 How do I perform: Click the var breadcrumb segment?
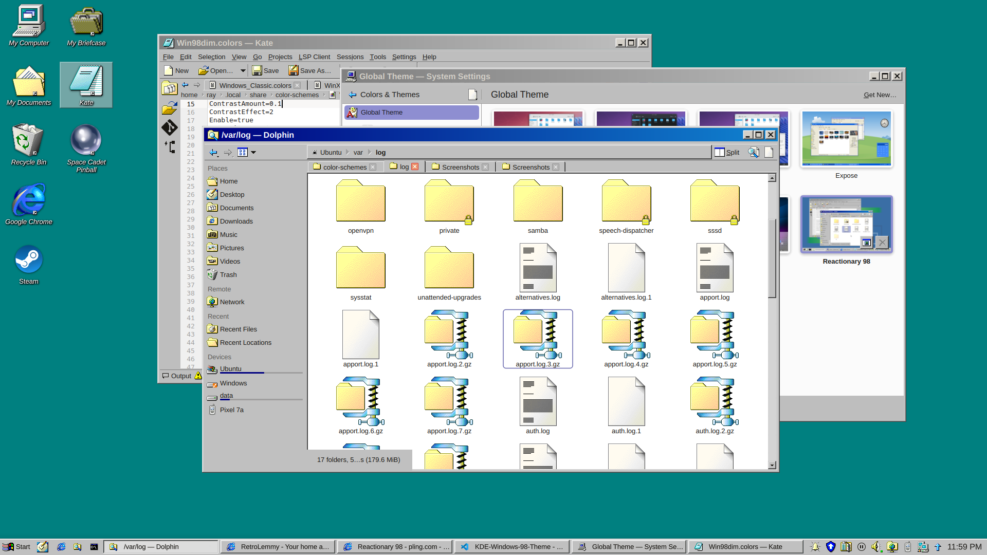click(x=358, y=153)
